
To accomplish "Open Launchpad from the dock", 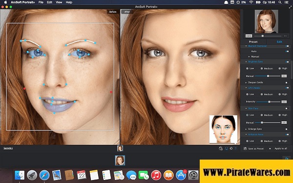I will point(32,175).
